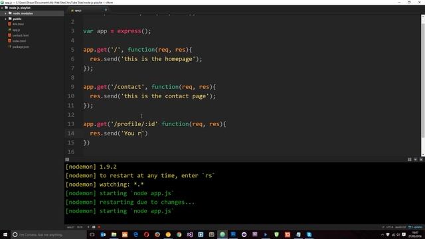Add a new terminal with plus icon
The width and height of the screenshot is (425, 239).
88,227
